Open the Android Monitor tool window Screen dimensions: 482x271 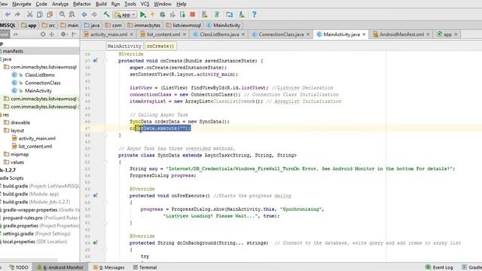[x=60, y=267]
